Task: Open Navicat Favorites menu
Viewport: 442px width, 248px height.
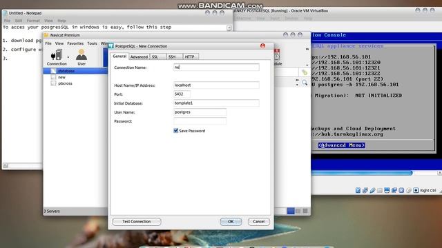Action: pos(75,43)
